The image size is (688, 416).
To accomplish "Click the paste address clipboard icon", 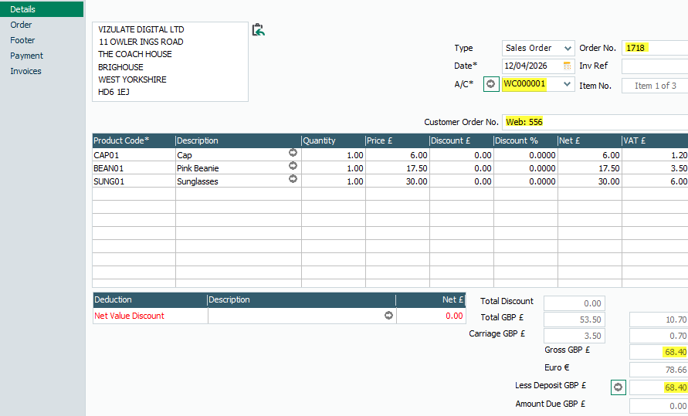I will (x=259, y=30).
